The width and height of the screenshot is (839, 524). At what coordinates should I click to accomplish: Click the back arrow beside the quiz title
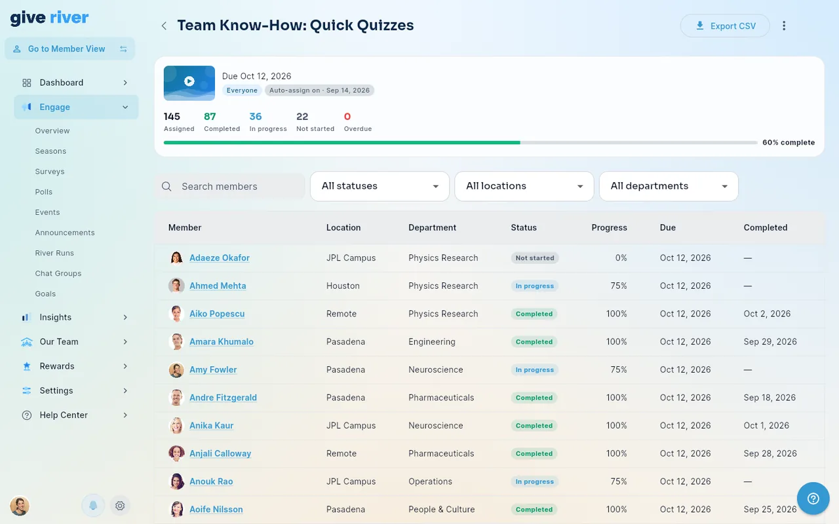[164, 26]
